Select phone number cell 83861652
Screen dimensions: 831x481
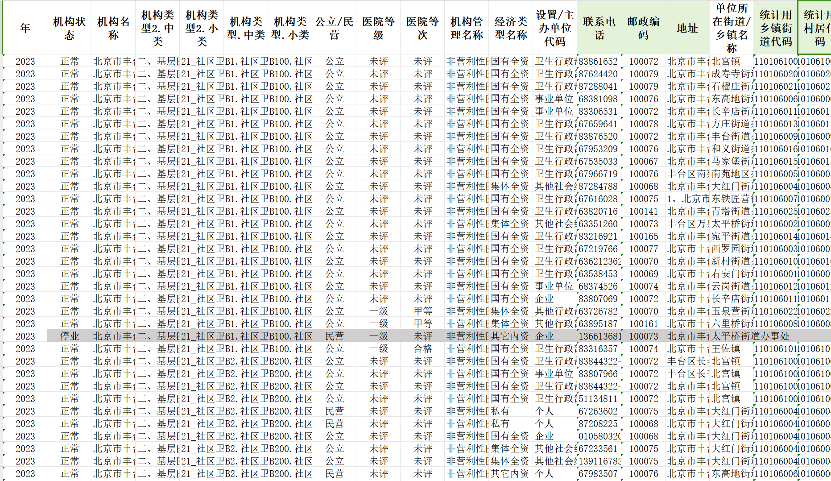point(599,61)
